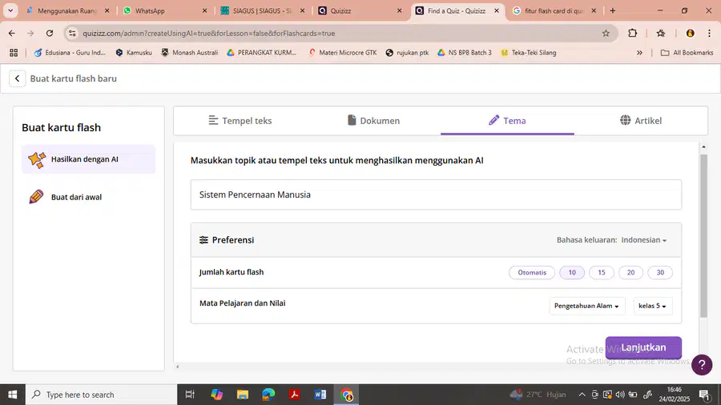This screenshot has width=721, height=405.
Task: Open the notification center icon
Action: click(x=704, y=395)
